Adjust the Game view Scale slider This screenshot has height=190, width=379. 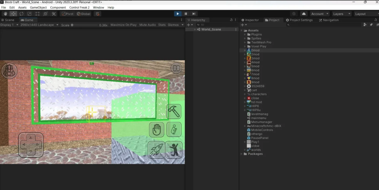coord(84,25)
